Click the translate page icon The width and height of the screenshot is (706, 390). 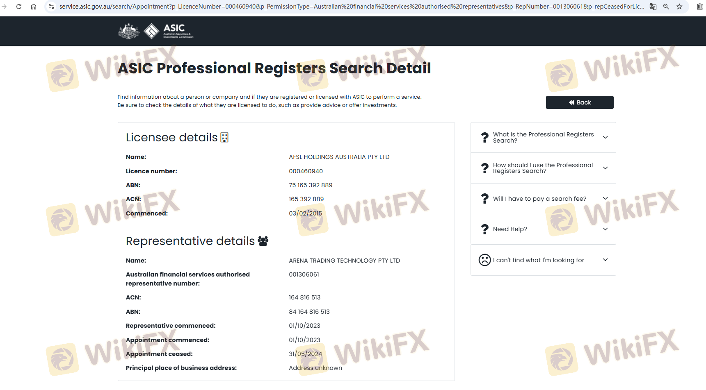point(653,7)
